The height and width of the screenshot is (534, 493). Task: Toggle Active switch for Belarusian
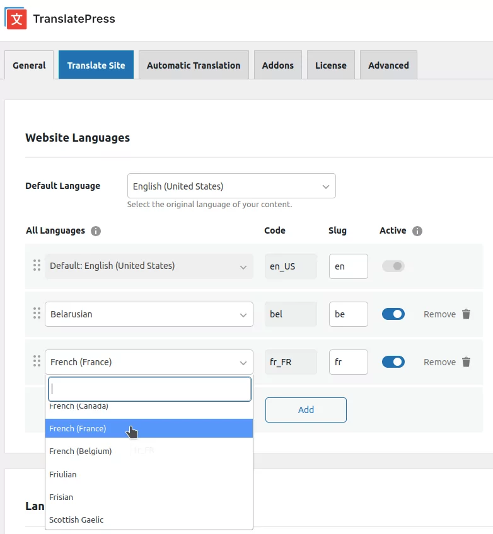coord(393,314)
